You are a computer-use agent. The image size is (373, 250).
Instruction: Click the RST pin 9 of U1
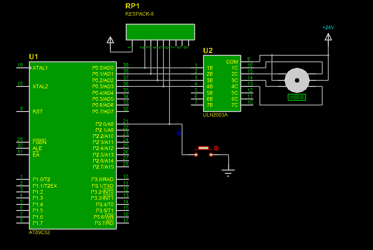click(23, 112)
